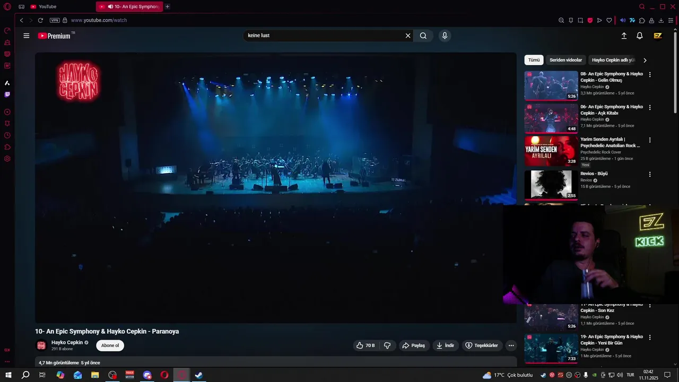This screenshot has width=679, height=382.
Task: Open the EZ account avatar menu
Action: (658, 36)
